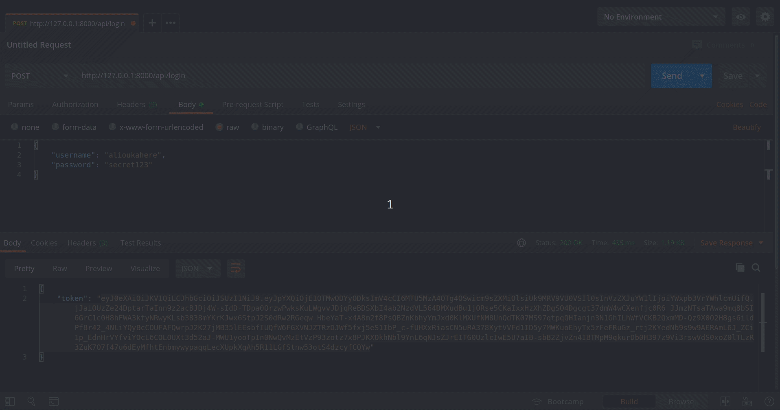The height and width of the screenshot is (410, 780).
Task: Toggle the sidebar icon in status bar
Action: (10, 401)
